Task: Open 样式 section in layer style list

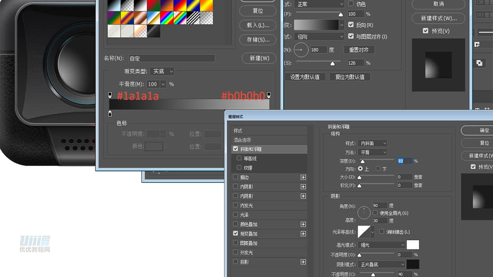Action: (269, 131)
